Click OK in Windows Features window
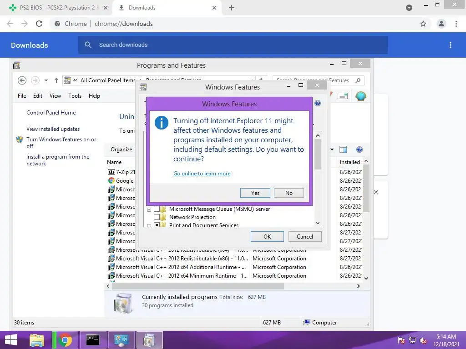This screenshot has height=349, width=466. pyautogui.click(x=267, y=236)
